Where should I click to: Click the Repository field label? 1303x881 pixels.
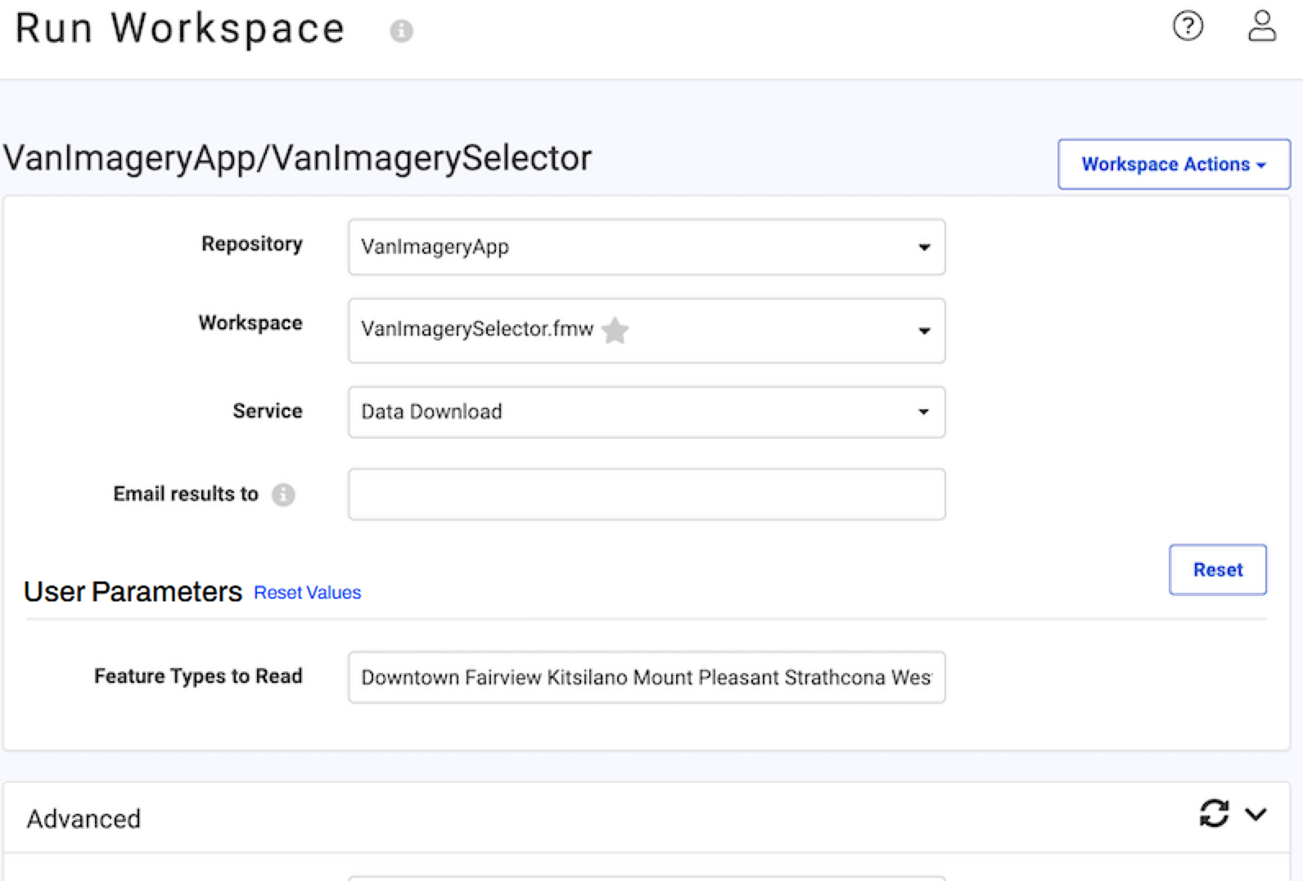[252, 244]
